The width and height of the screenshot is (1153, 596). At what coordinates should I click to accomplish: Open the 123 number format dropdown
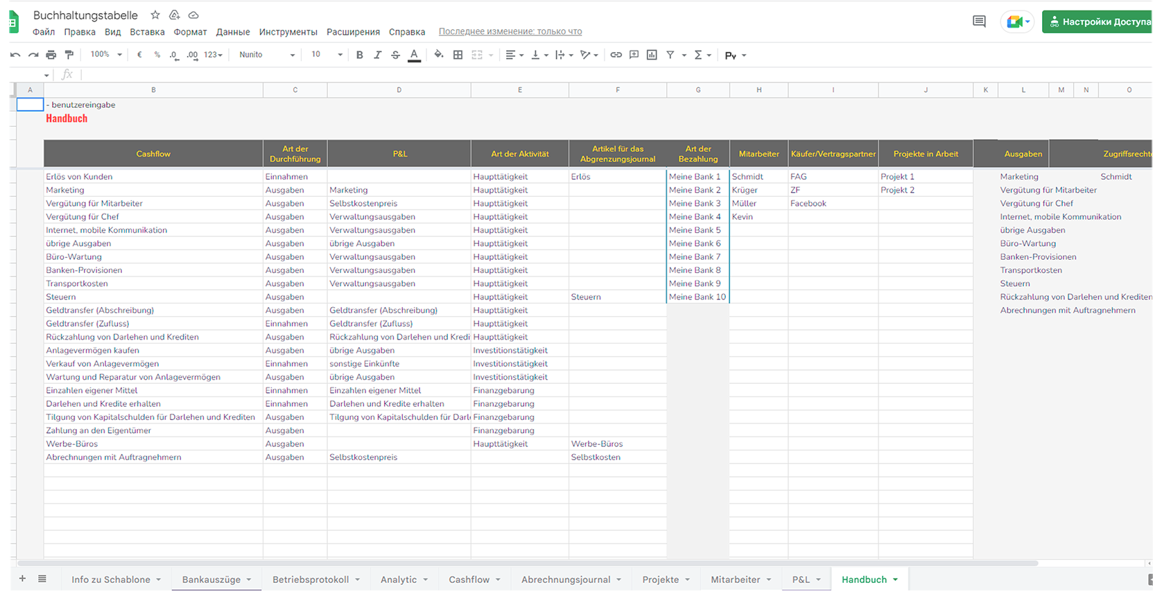(213, 55)
